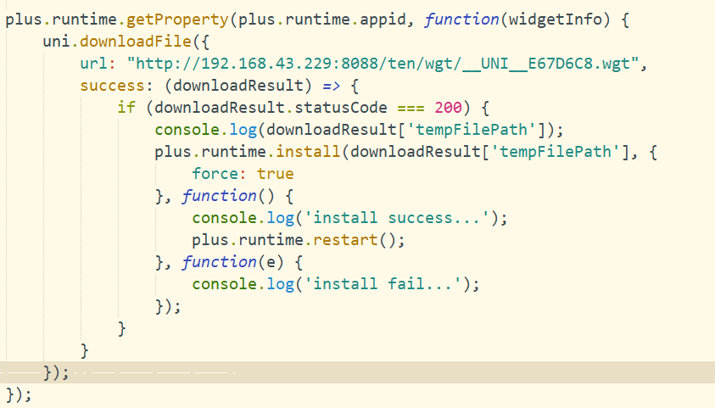This screenshot has height=408, width=715.
Task: Click the URL string ending in E67D6C8.wgt
Action: click(383, 64)
